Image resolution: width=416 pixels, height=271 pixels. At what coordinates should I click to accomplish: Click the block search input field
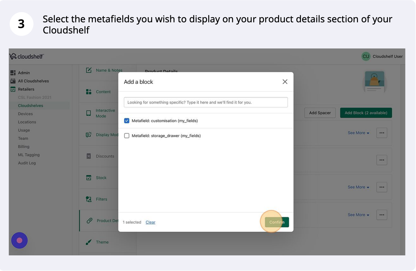206,102
